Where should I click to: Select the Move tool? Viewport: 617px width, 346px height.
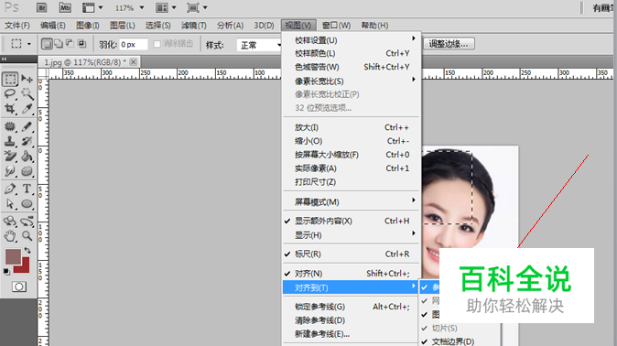click(27, 79)
